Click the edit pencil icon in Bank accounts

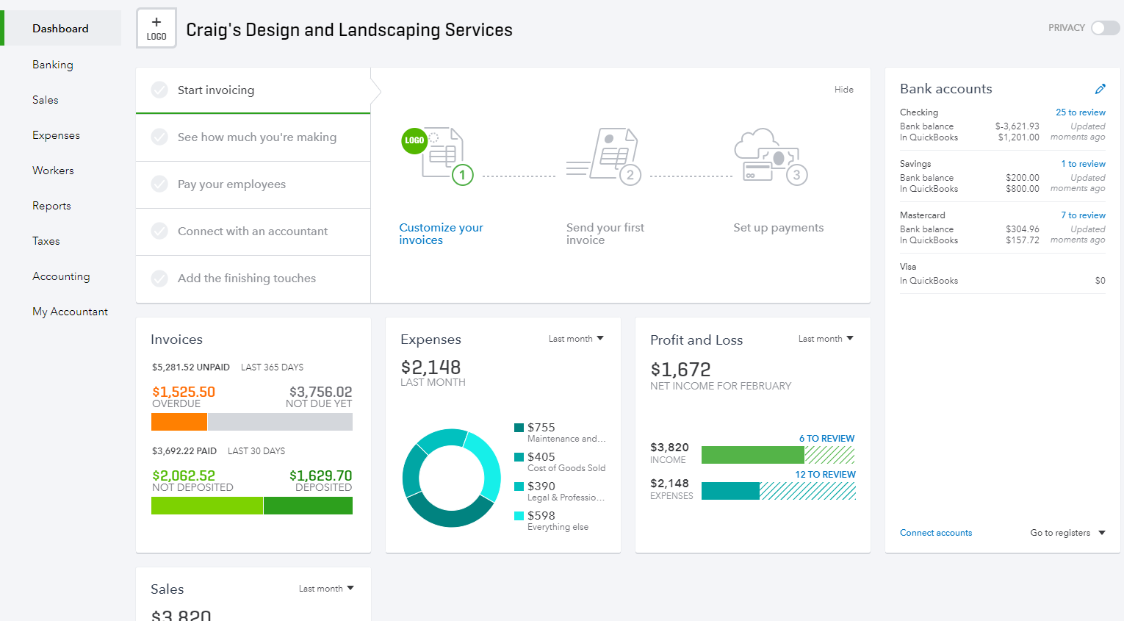click(x=1100, y=89)
